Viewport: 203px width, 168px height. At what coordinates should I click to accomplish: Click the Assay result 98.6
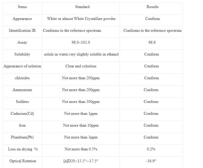[152, 42]
